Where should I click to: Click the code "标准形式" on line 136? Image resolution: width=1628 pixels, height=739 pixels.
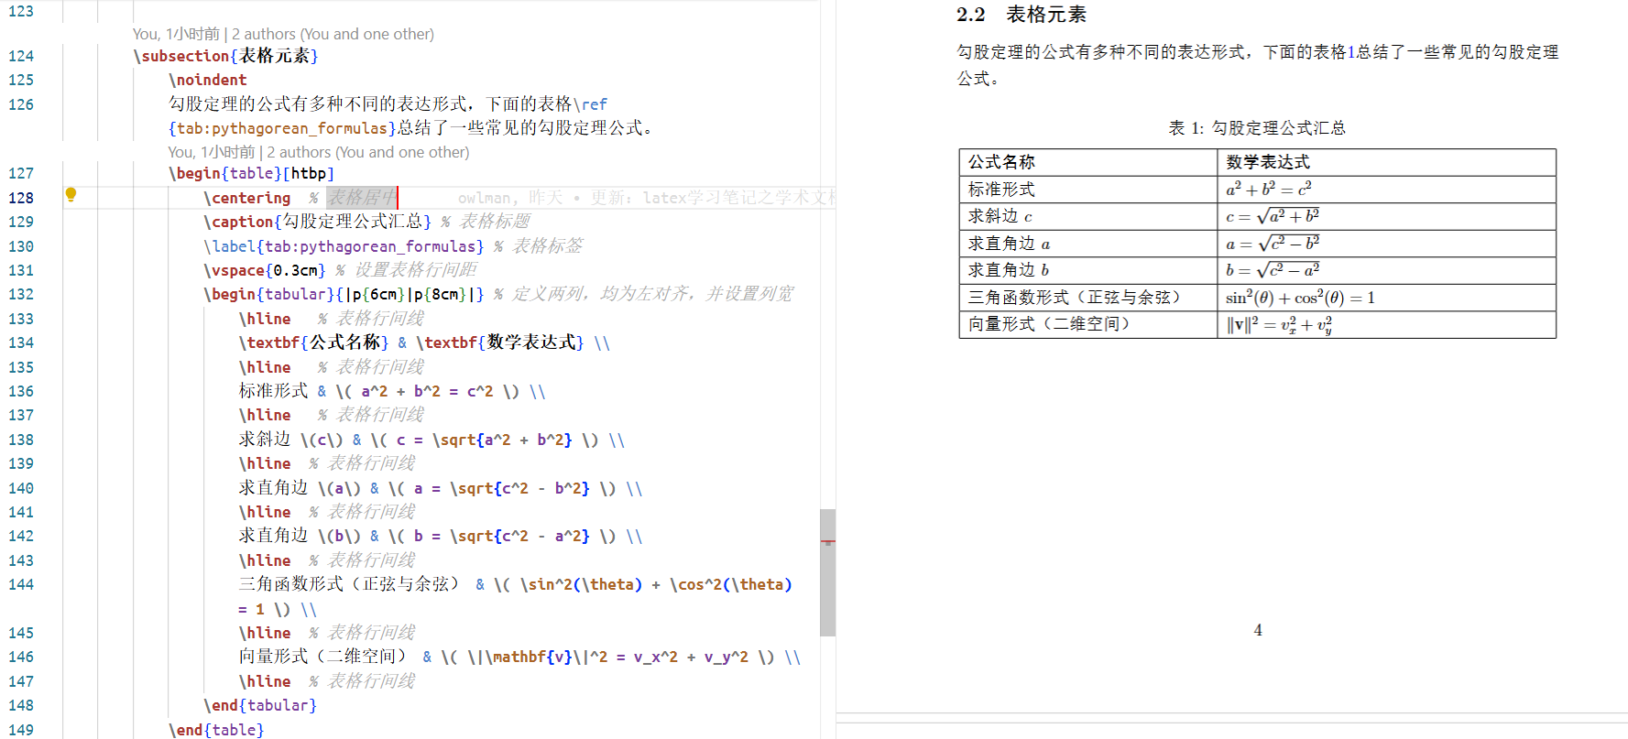coord(273,391)
